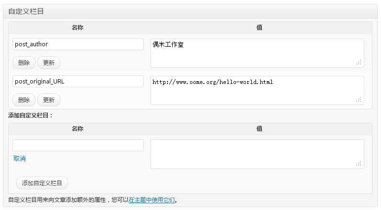Focus the post_original_URL name input

click(x=78, y=82)
